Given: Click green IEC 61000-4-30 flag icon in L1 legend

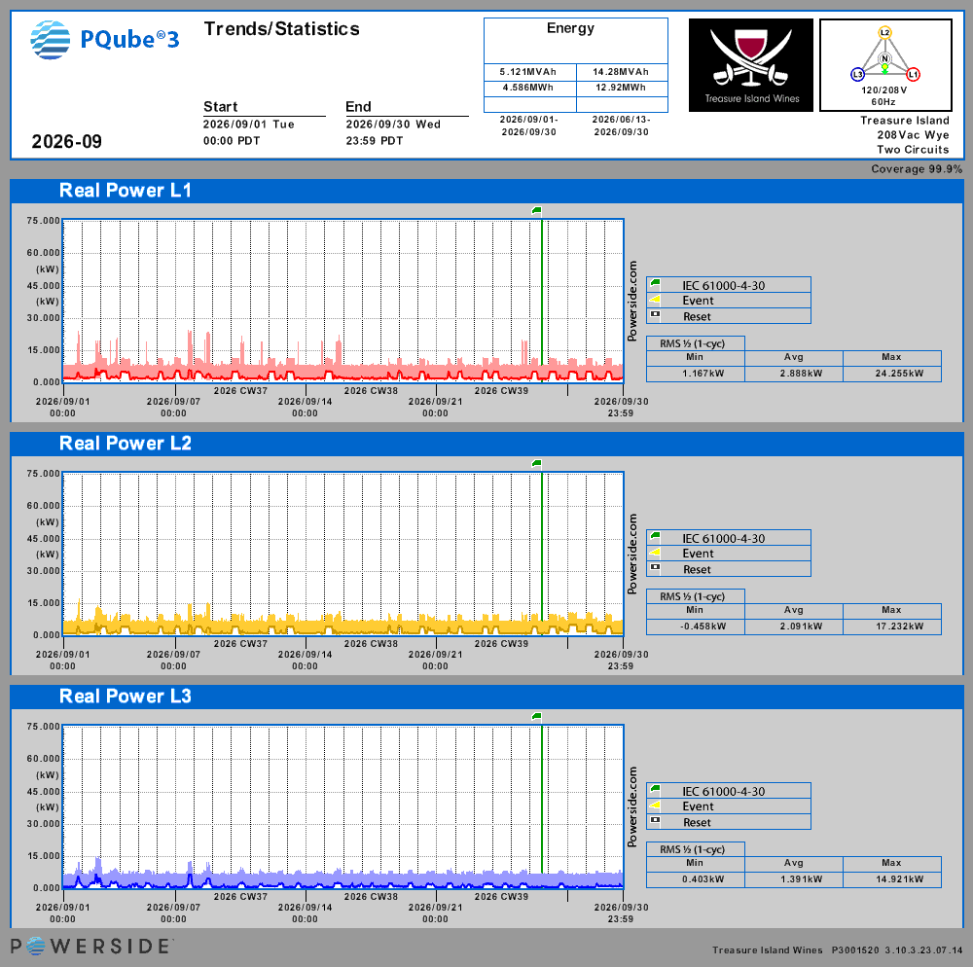Looking at the screenshot, I should [x=655, y=284].
